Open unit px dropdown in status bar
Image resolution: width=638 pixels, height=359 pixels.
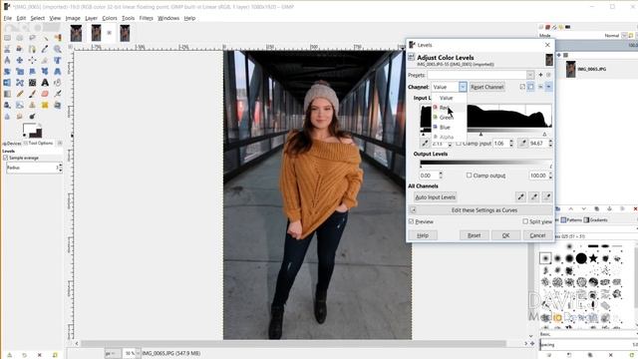pyautogui.click(x=113, y=353)
